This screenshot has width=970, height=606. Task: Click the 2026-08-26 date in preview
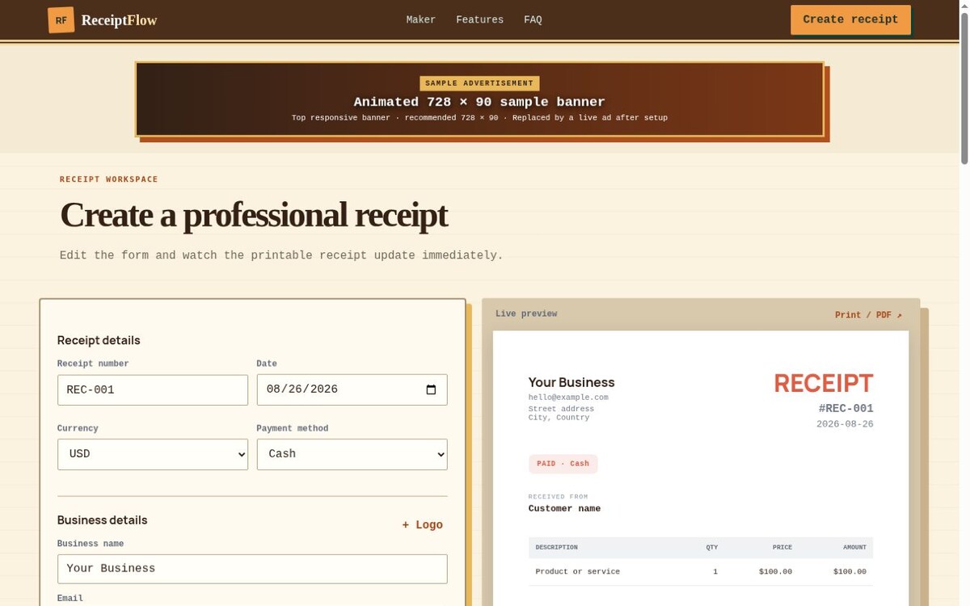pyautogui.click(x=845, y=424)
